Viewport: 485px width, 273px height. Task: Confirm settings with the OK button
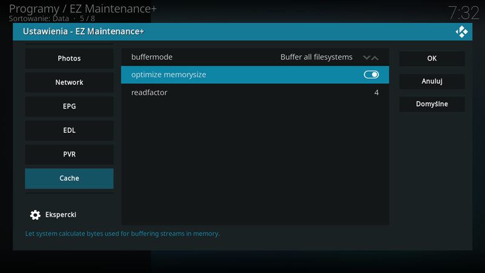432,58
